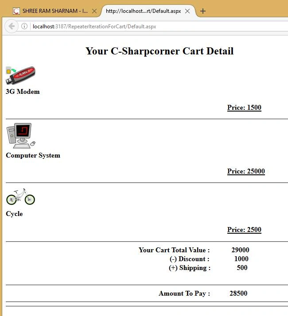
Task: Open a new tab with the plus button
Action: [x=203, y=11]
